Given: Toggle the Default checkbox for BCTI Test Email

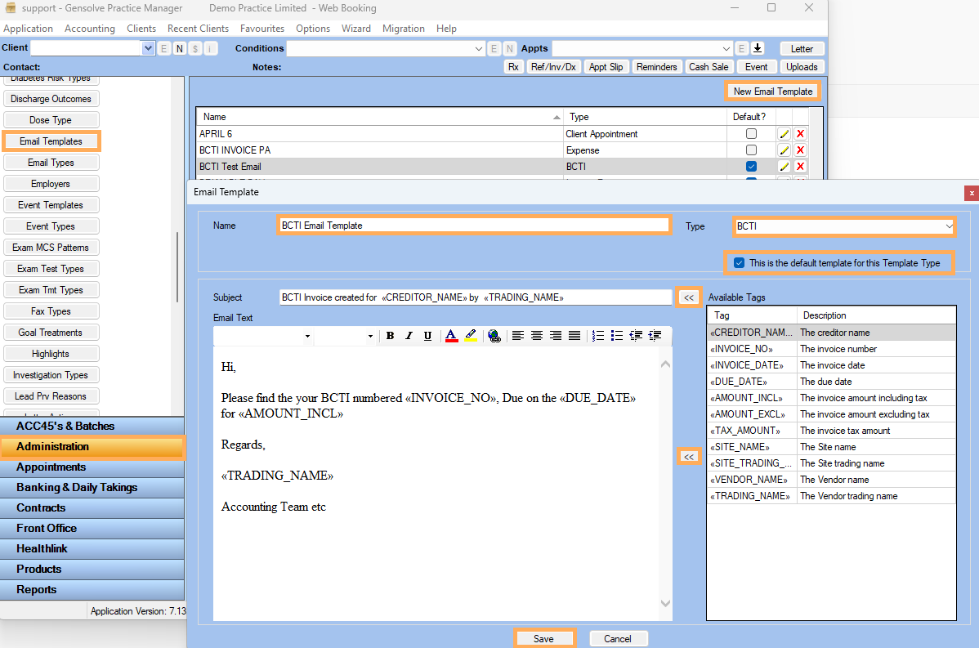Looking at the screenshot, I should (x=749, y=166).
